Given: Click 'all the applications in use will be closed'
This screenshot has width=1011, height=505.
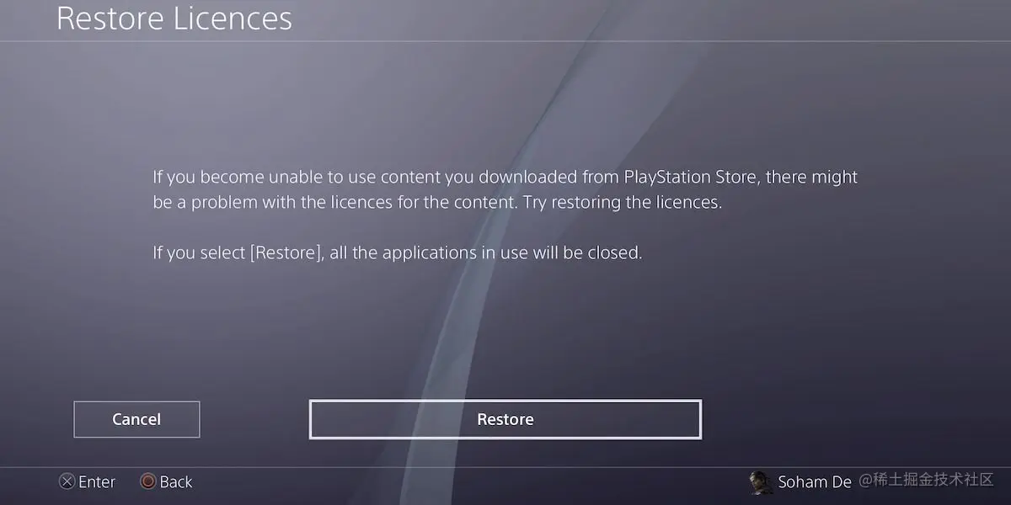Looking at the screenshot, I should click(485, 252).
